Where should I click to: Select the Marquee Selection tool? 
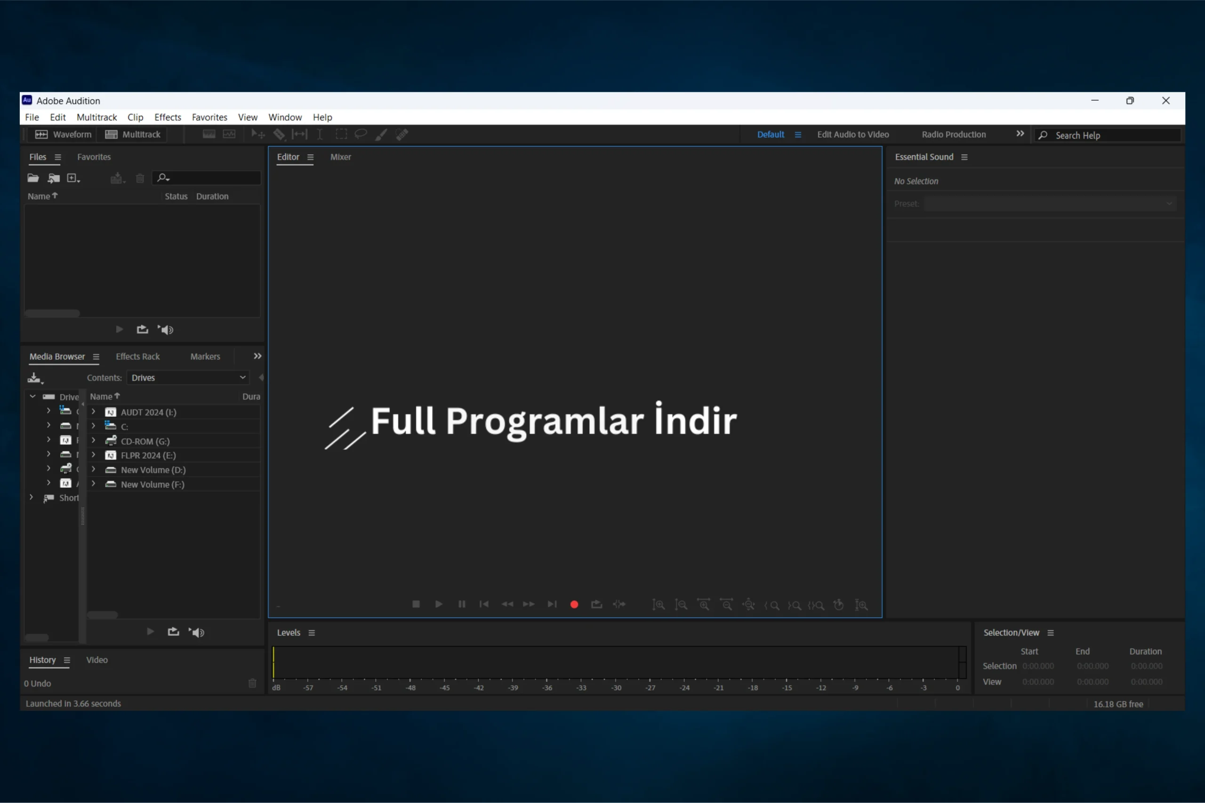coord(341,134)
